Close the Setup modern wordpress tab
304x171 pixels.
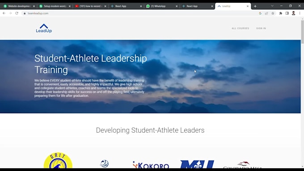coord(70,6)
